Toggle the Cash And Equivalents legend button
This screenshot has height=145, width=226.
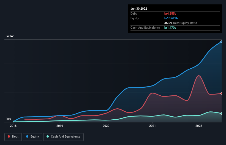(x=63, y=137)
